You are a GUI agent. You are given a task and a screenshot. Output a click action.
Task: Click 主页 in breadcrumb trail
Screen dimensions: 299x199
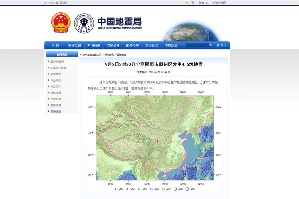pyautogui.click(x=98, y=55)
